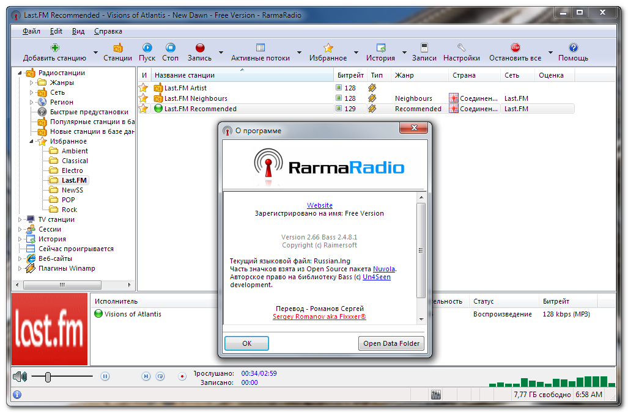This screenshot has height=413, width=628.
Task: Click the small record button in player bar
Action: pos(182,376)
